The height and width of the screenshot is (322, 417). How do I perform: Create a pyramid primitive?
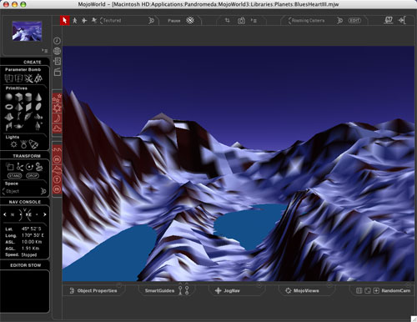pos(18,107)
